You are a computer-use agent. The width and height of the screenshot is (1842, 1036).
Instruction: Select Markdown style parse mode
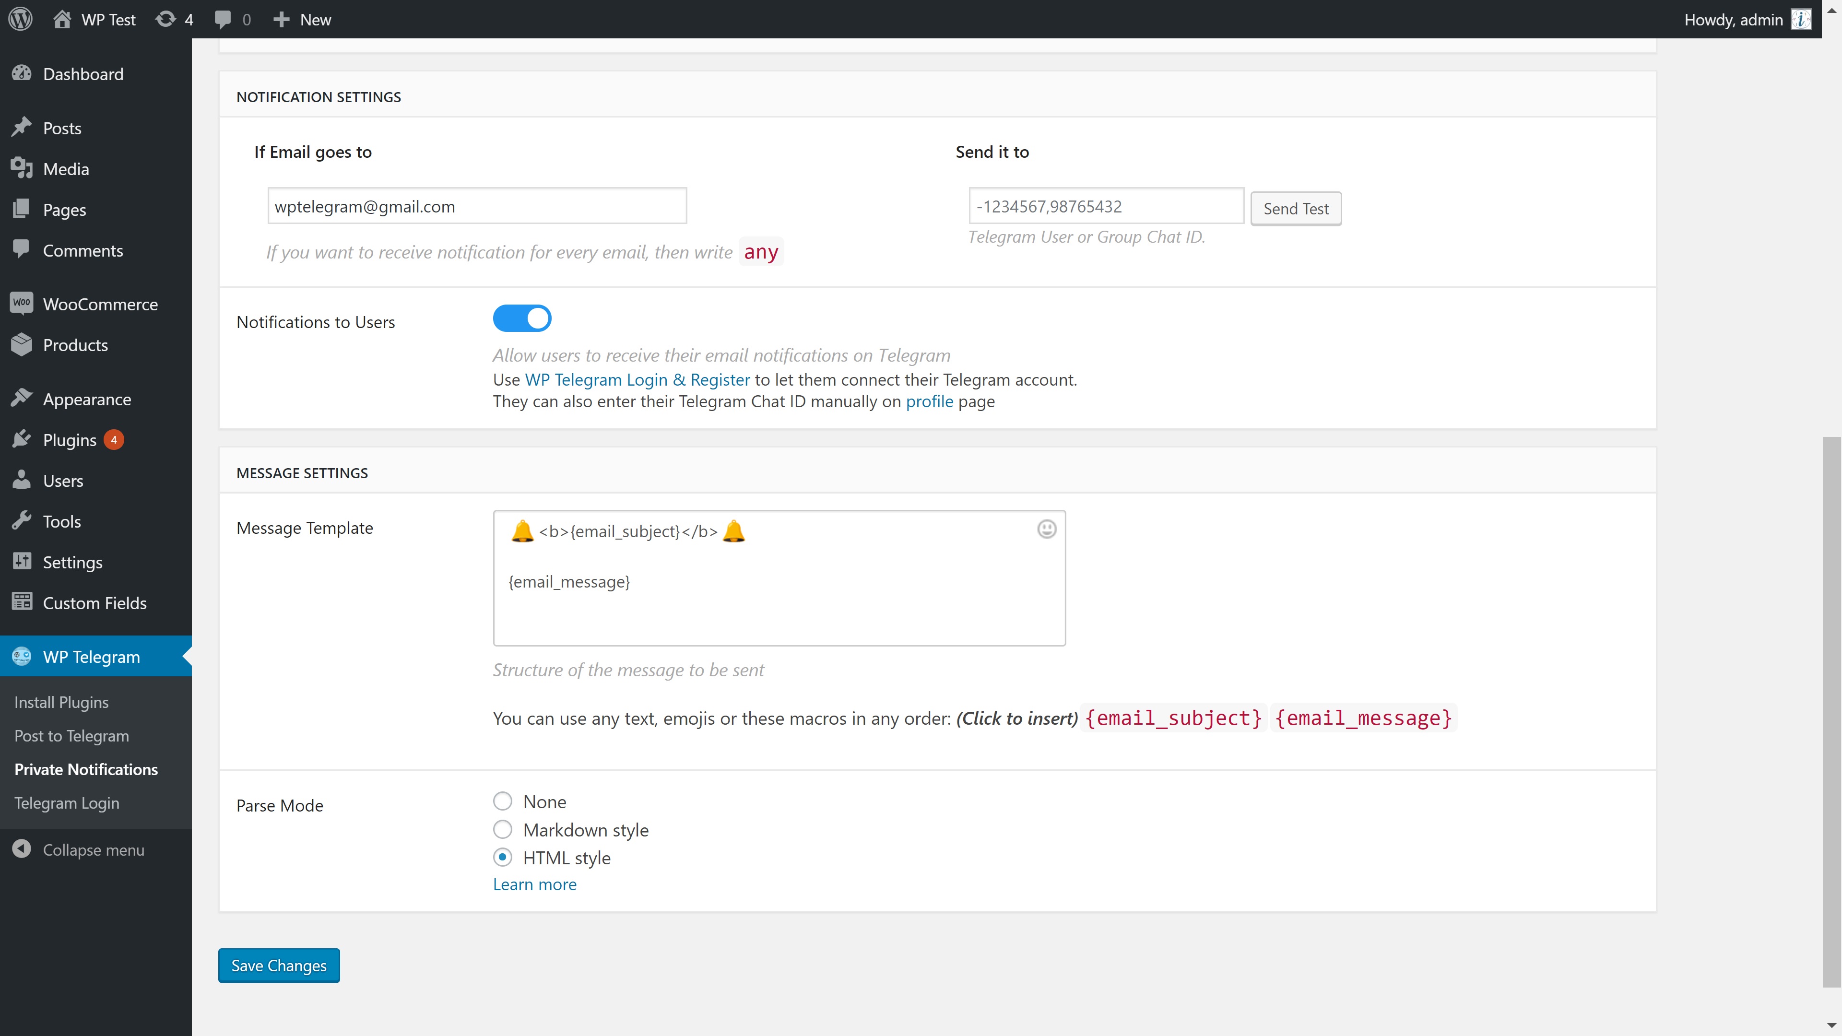503,829
